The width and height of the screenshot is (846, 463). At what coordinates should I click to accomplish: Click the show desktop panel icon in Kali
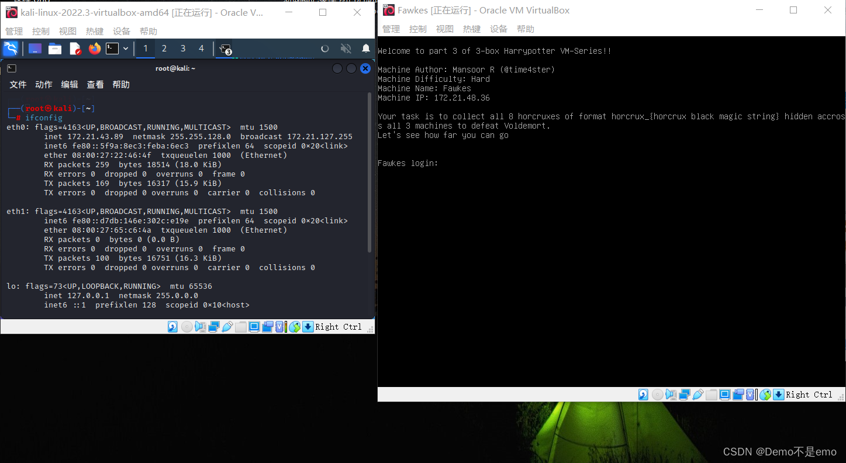click(35, 49)
